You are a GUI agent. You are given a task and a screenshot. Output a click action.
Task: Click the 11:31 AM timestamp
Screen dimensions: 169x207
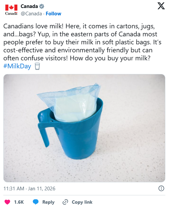(x=14, y=189)
